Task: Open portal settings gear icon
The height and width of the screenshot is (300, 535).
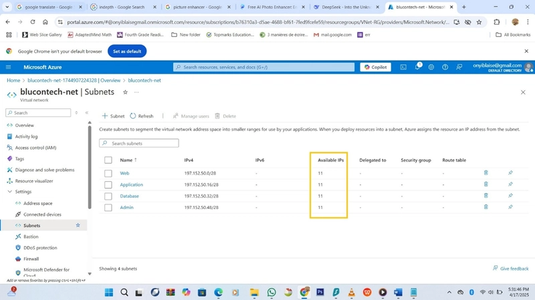Action: [x=431, y=67]
